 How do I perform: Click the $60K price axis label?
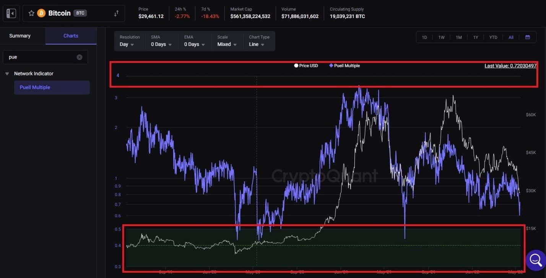tap(531, 115)
